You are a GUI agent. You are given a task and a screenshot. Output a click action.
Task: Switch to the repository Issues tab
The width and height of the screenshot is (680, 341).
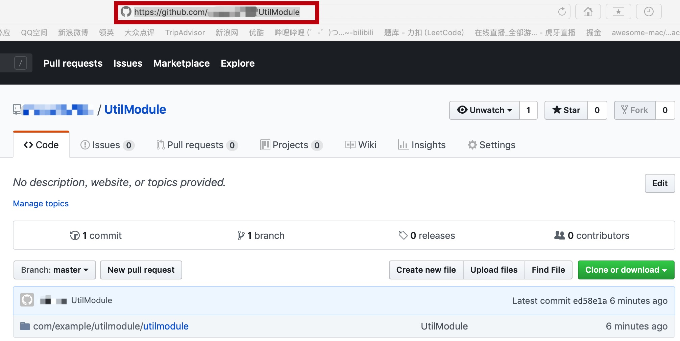point(107,145)
